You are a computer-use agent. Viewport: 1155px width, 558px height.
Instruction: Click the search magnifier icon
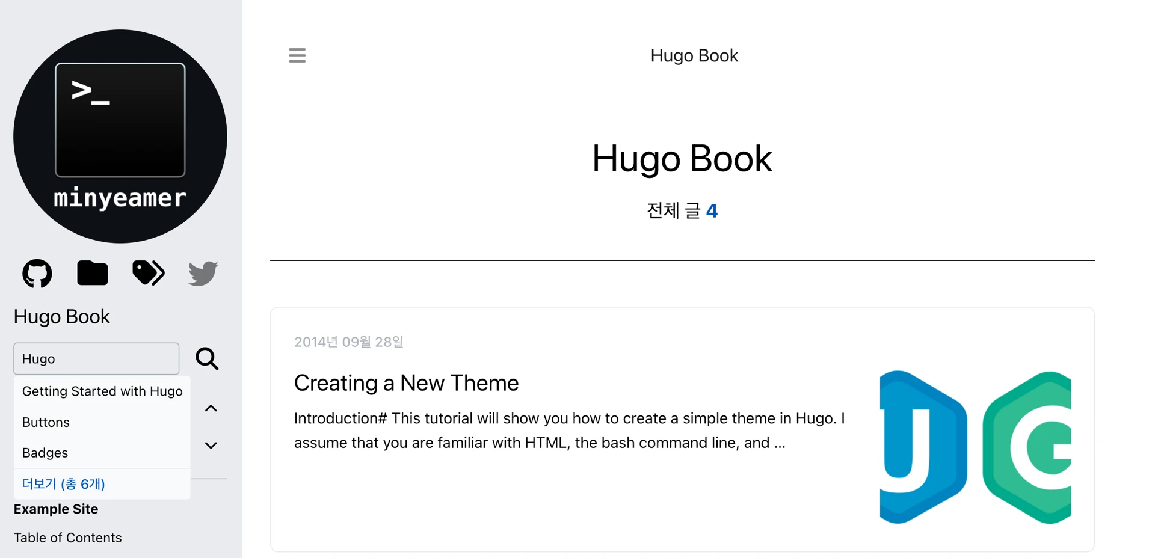point(207,359)
